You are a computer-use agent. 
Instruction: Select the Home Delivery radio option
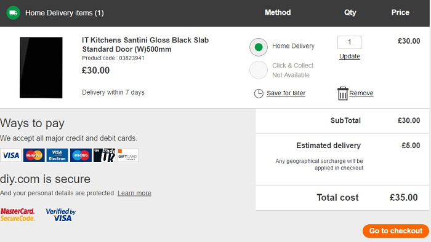pyautogui.click(x=259, y=47)
